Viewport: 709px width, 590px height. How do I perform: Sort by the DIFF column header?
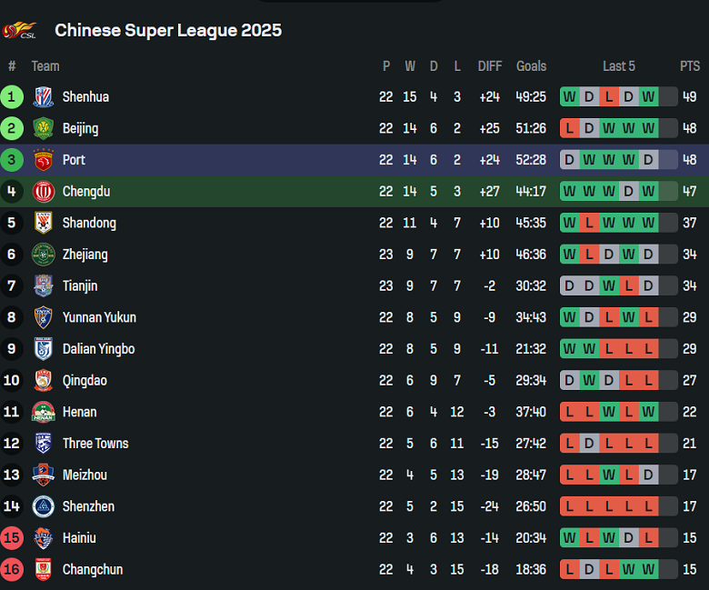click(490, 66)
